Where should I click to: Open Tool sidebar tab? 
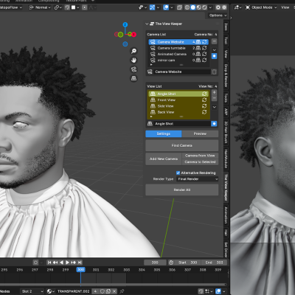pos(226,41)
